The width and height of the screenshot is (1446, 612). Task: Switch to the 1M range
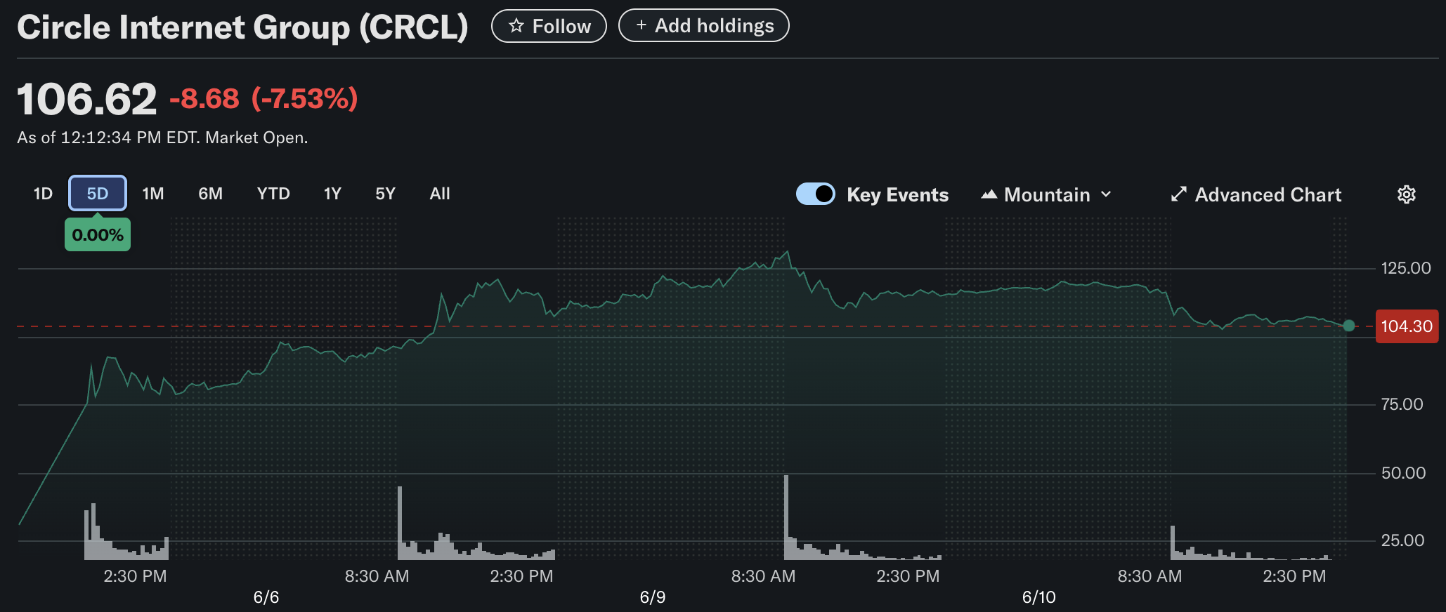(153, 194)
